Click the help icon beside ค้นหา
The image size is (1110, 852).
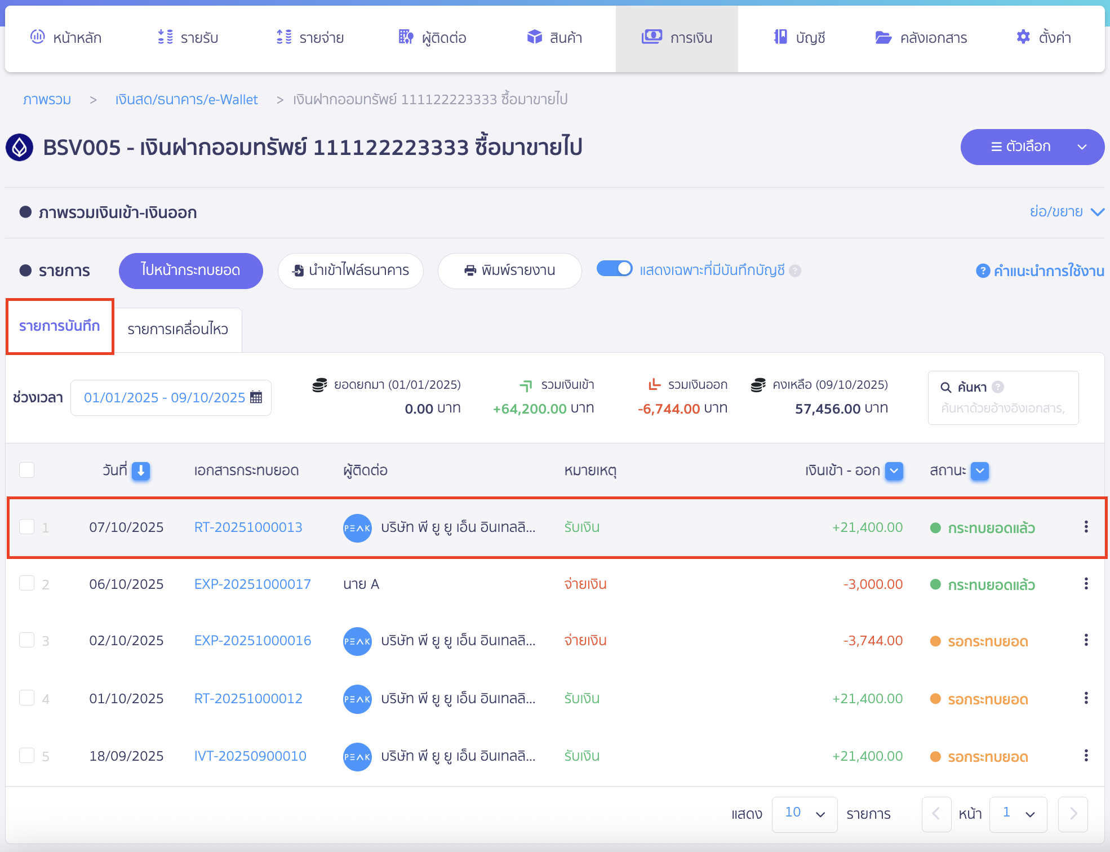[x=998, y=387]
